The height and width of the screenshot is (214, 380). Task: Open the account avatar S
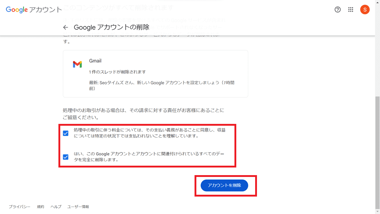pos(365,10)
